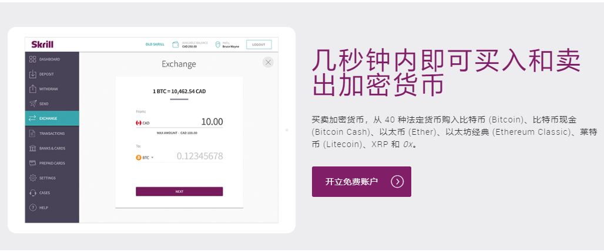The width and height of the screenshot is (604, 252).
Task: Click the CAD currency flag selector
Action: pos(142,123)
